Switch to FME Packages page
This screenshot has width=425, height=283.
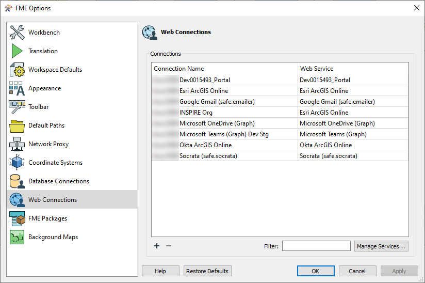[47, 218]
